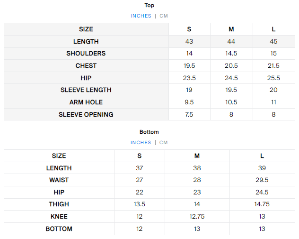
Task: Click the 12.75 knee measurement cell
Action: coord(197,217)
